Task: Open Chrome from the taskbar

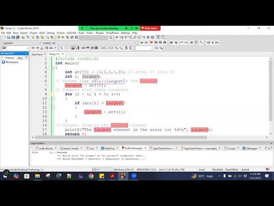Action: (x=91, y=176)
